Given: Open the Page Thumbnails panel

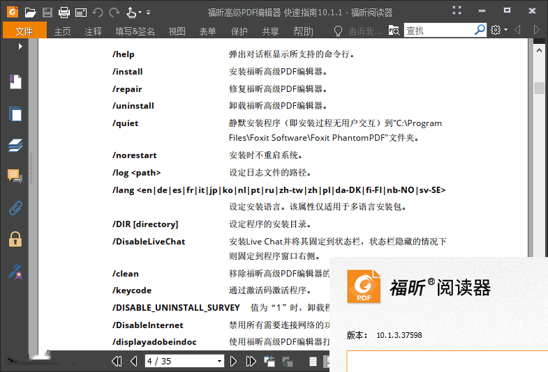Looking at the screenshot, I should point(15,114).
